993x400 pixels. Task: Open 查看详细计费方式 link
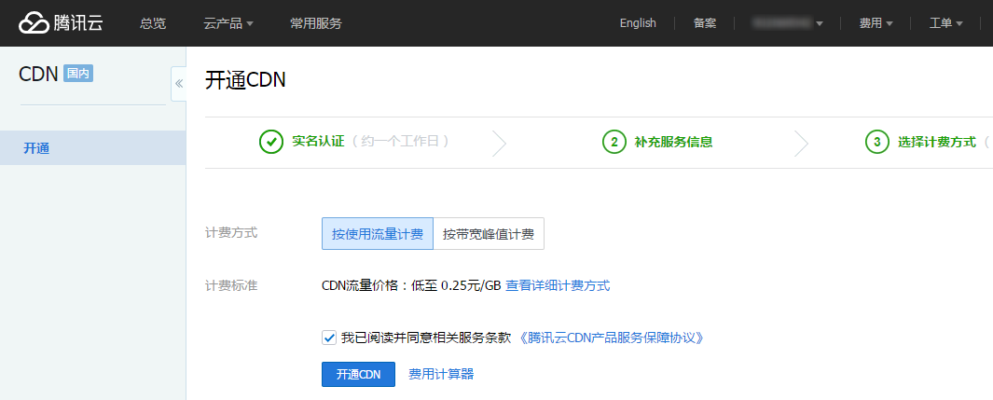tap(558, 285)
